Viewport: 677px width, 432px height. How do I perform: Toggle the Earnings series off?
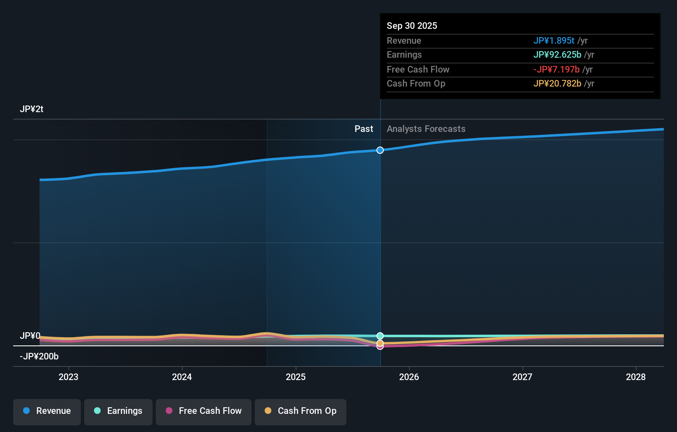click(118, 411)
